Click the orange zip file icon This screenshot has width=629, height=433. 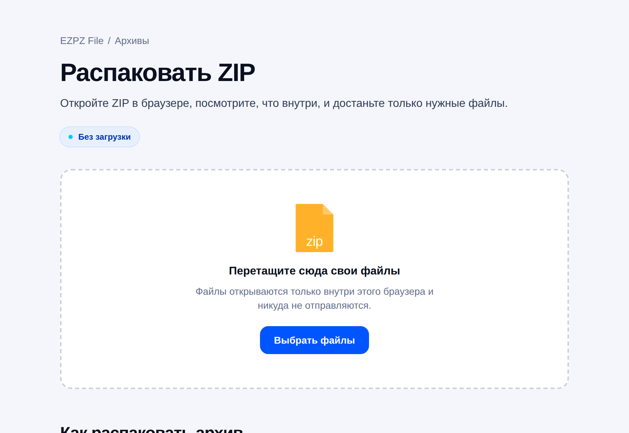coord(314,228)
